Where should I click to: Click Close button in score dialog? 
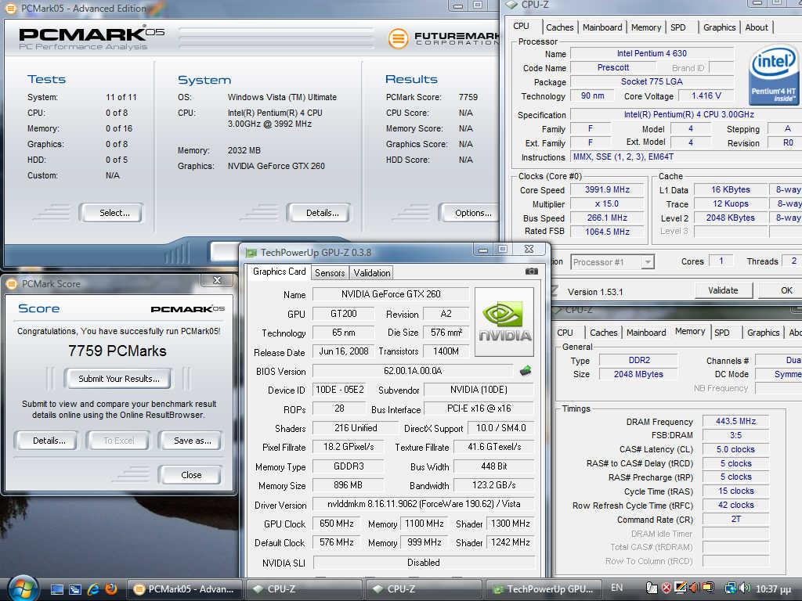191,475
